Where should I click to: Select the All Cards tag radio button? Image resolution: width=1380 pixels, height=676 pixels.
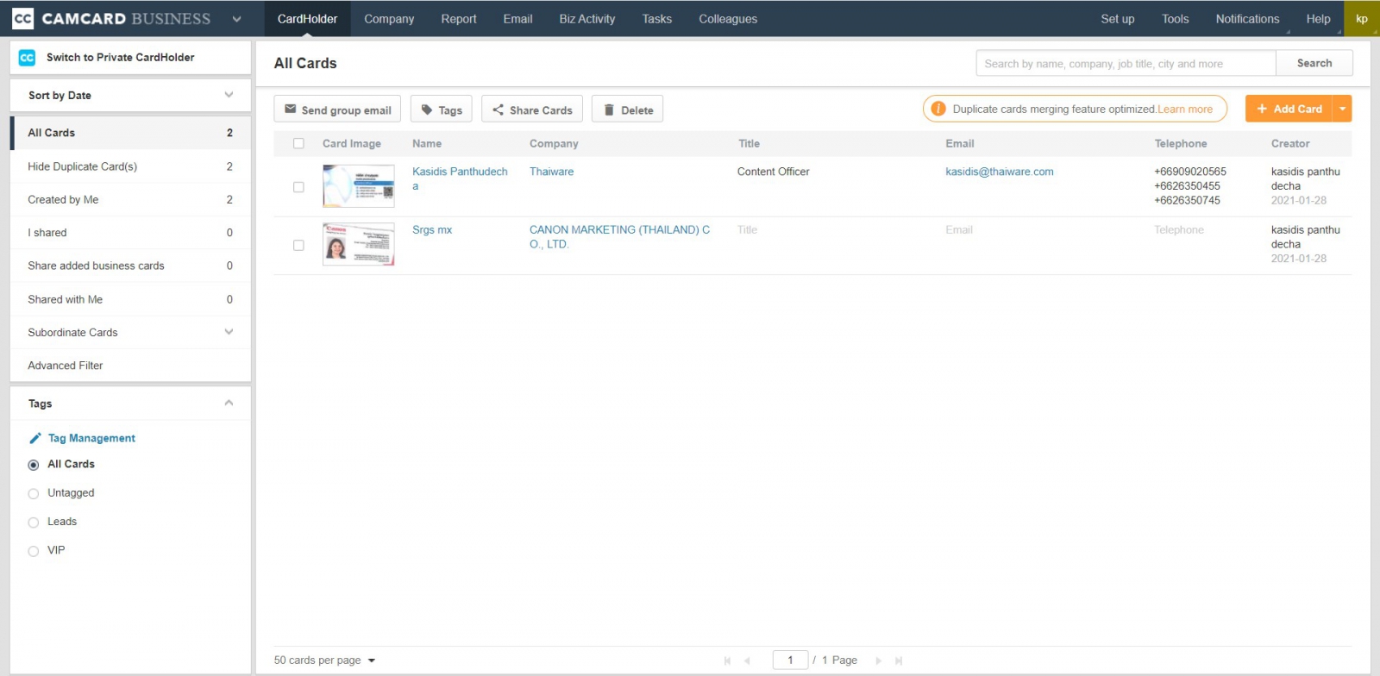[x=34, y=465]
